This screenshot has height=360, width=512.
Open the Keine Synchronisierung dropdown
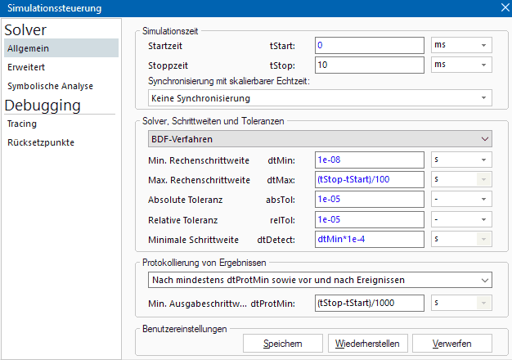320,98
